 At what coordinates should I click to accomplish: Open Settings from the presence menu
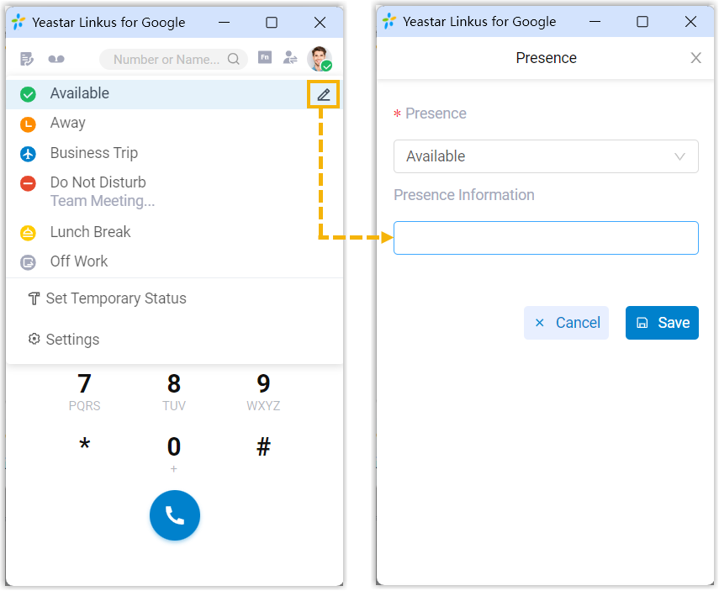(x=72, y=340)
